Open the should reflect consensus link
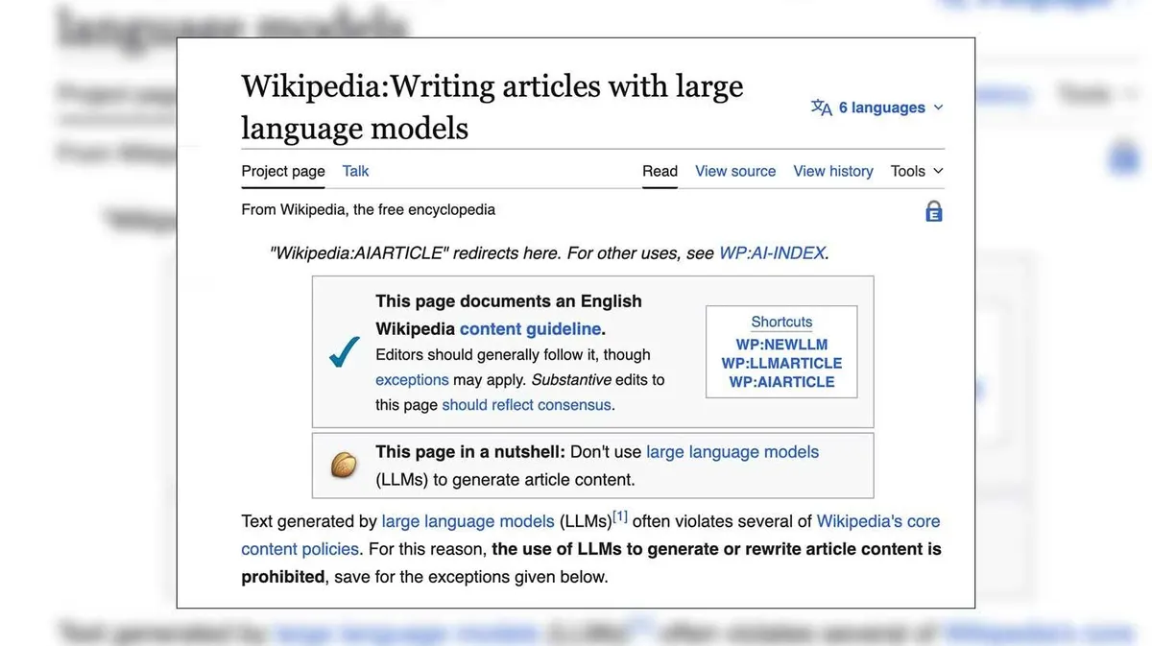 526,405
